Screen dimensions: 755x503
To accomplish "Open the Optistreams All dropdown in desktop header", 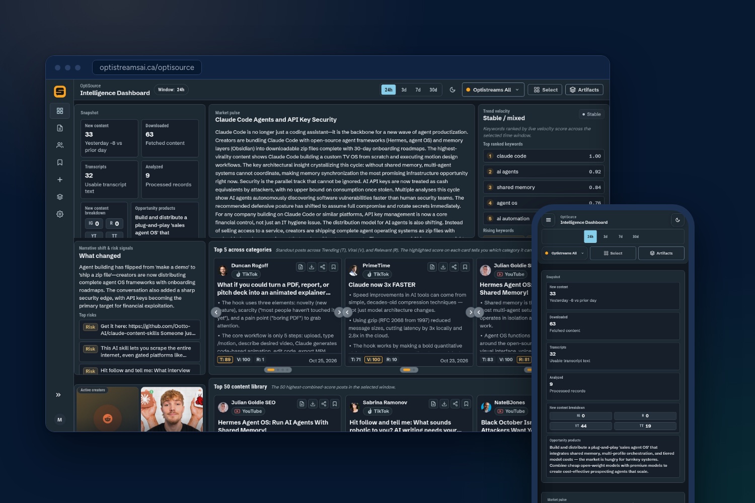I will 493,90.
